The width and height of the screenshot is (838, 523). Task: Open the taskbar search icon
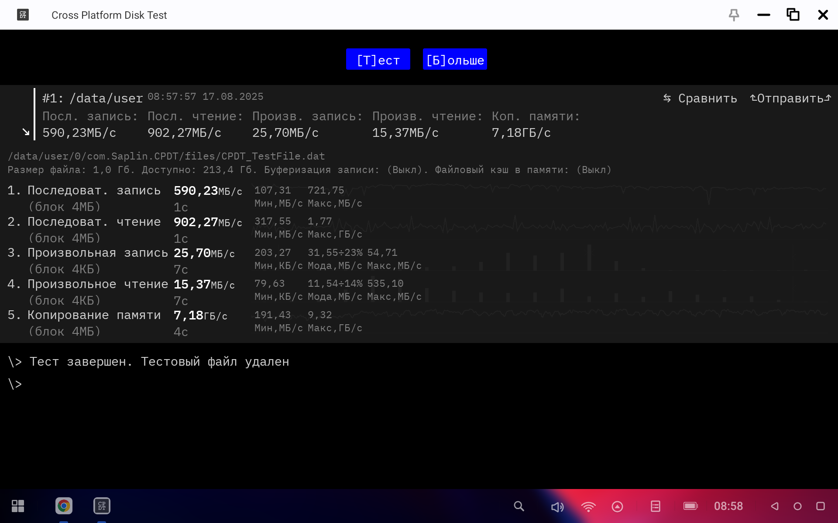[519, 506]
